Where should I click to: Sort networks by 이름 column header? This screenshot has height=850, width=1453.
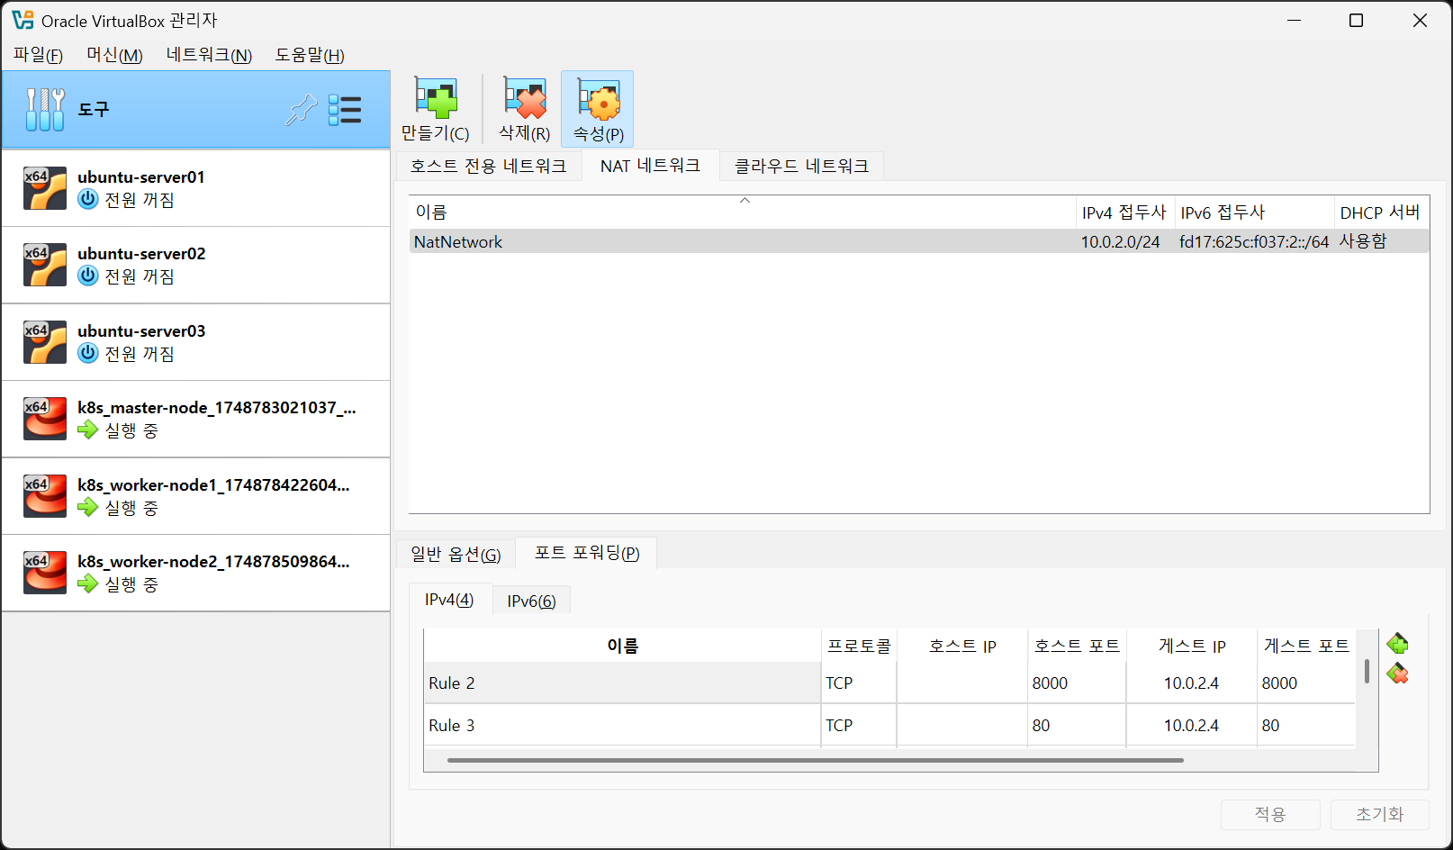(x=743, y=212)
